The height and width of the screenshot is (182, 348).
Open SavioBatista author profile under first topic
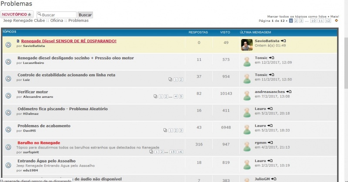point(34,46)
